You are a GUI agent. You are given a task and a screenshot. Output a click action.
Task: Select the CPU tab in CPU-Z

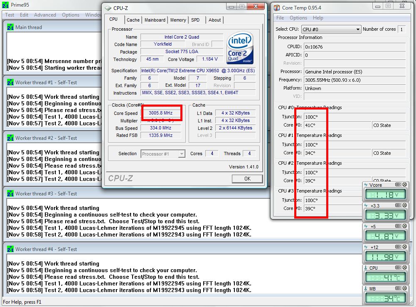[x=113, y=19]
